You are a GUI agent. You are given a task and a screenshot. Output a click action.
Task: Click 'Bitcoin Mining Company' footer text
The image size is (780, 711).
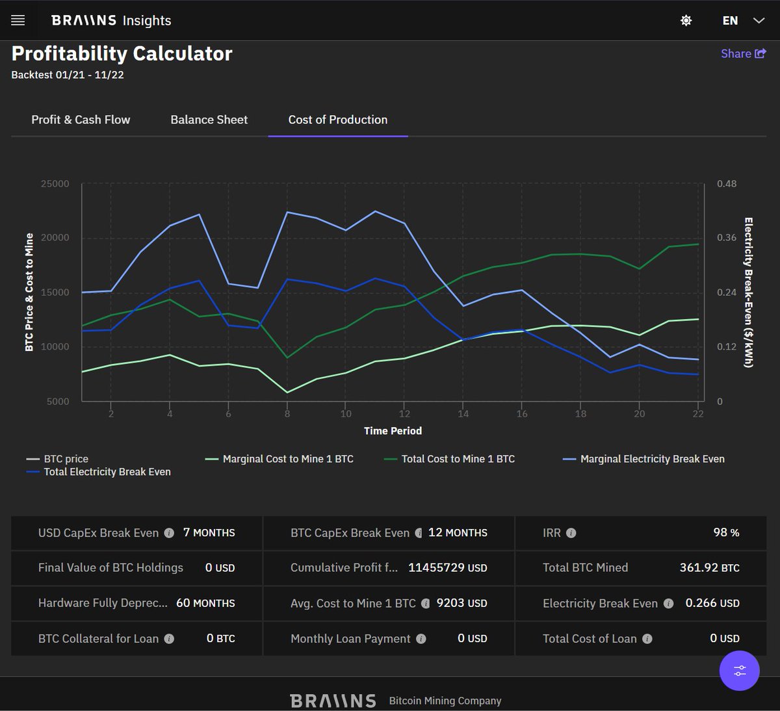[445, 701]
